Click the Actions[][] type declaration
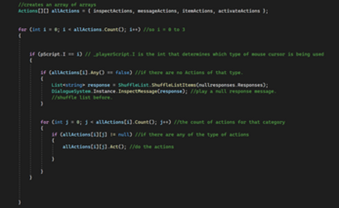The image size is (339, 208). click(x=33, y=11)
